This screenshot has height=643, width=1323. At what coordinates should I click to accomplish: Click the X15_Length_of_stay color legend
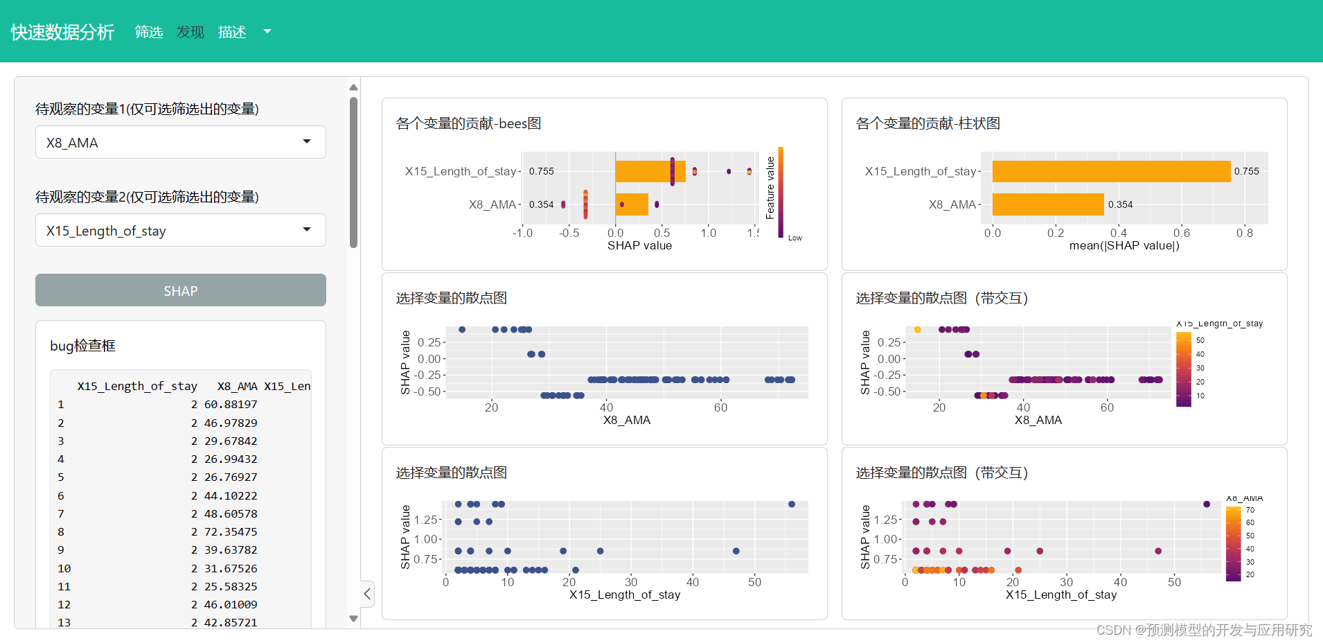1183,369
